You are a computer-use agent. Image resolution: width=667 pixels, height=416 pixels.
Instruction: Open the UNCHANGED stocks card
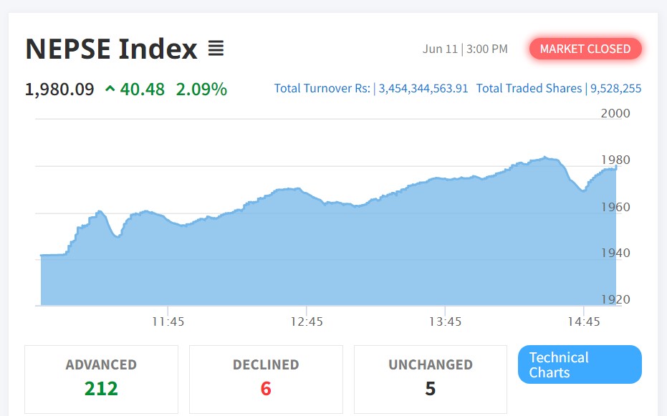(x=430, y=379)
